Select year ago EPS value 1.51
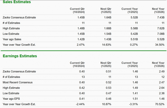Viewport: 167px width, 108px height. [135, 99]
